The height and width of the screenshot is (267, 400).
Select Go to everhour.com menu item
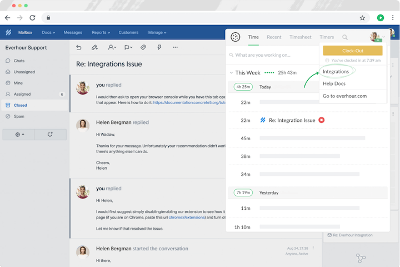point(344,96)
